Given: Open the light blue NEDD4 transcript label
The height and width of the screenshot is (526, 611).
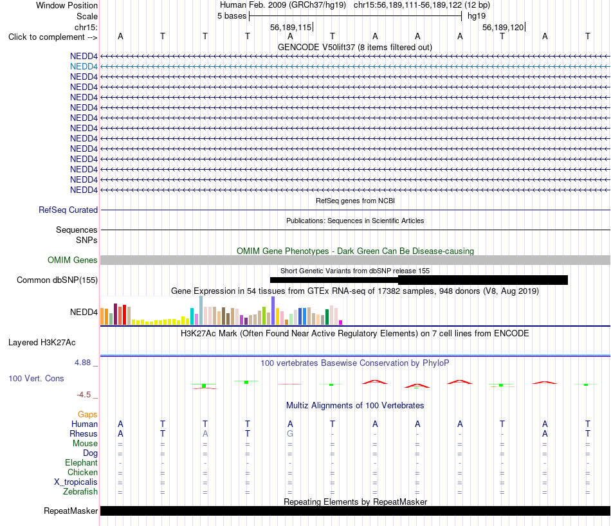Looking at the screenshot, I should [84, 67].
